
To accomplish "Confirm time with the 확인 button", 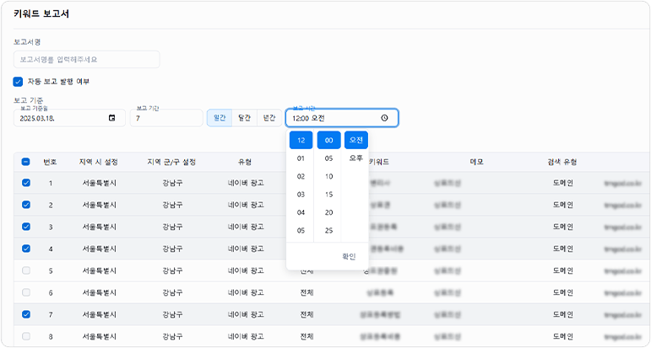I will click(x=349, y=256).
